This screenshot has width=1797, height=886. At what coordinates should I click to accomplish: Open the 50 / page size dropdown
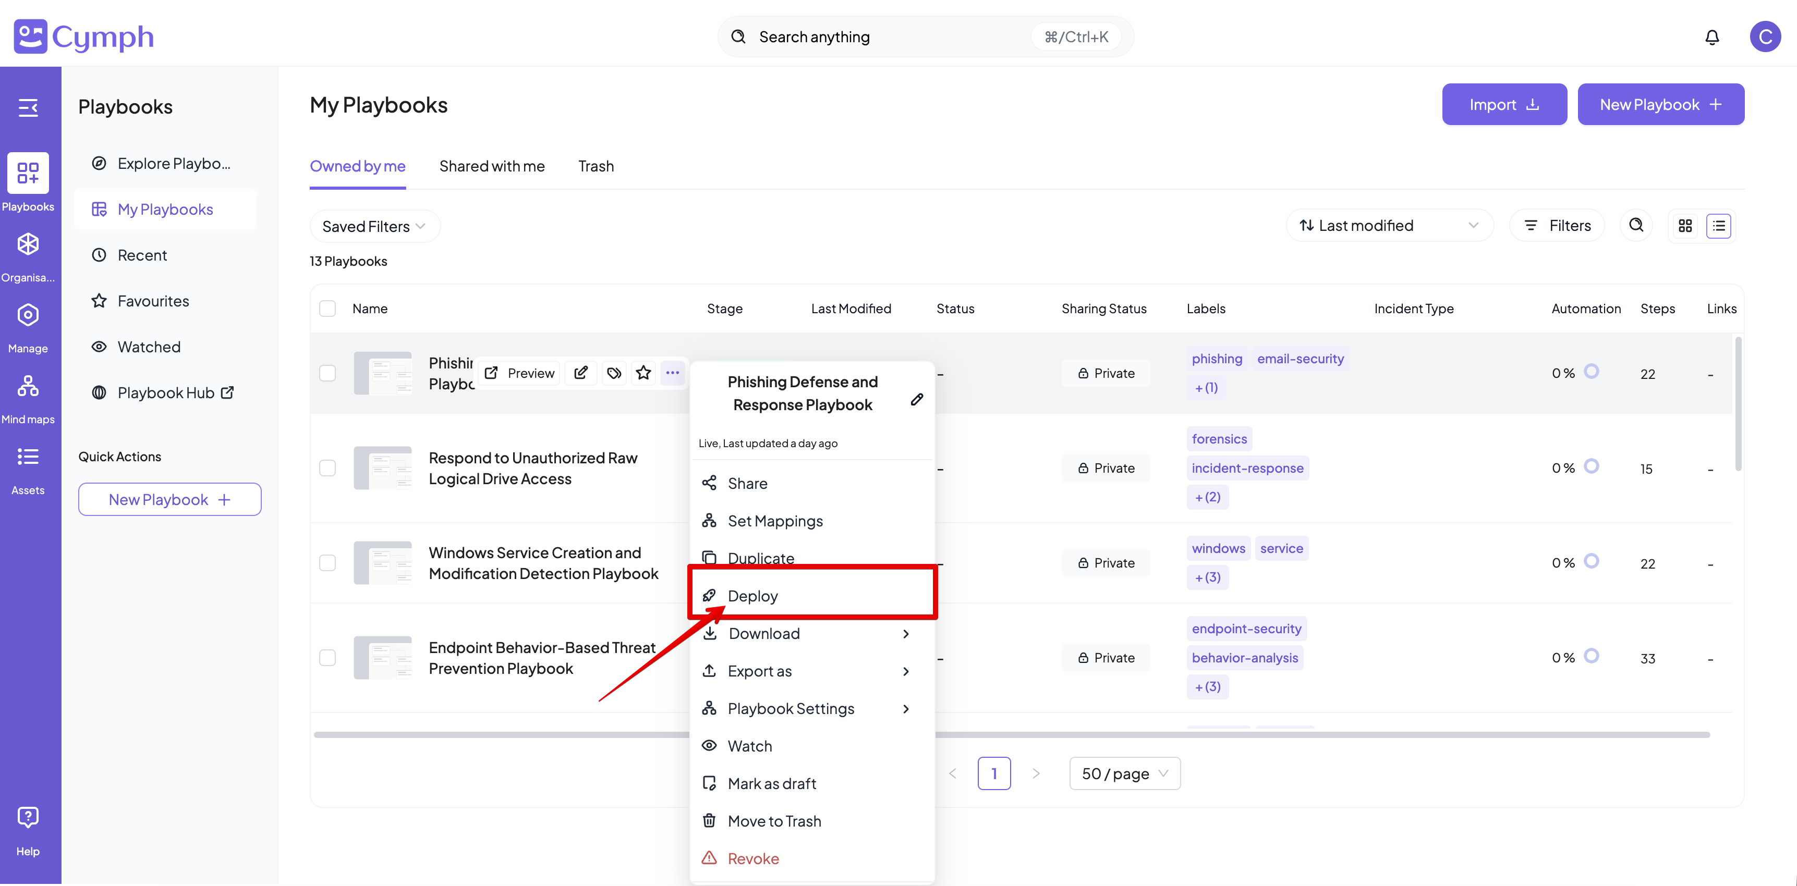tap(1124, 773)
